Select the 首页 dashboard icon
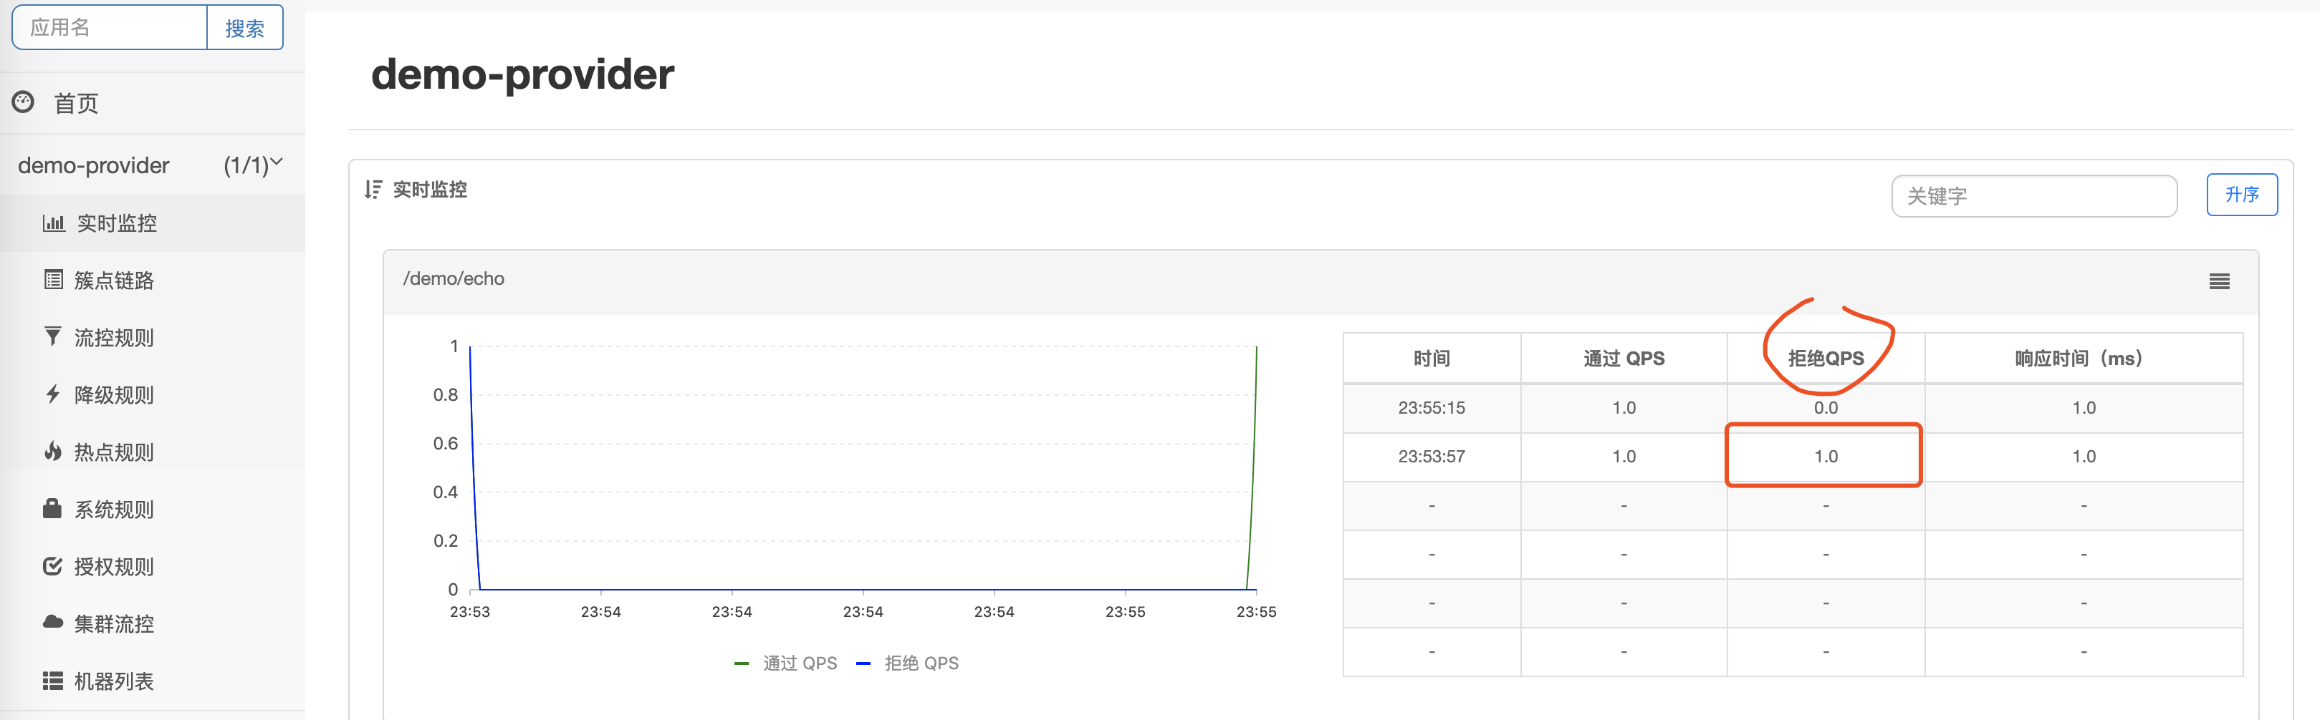2320x720 pixels. pos(24,102)
